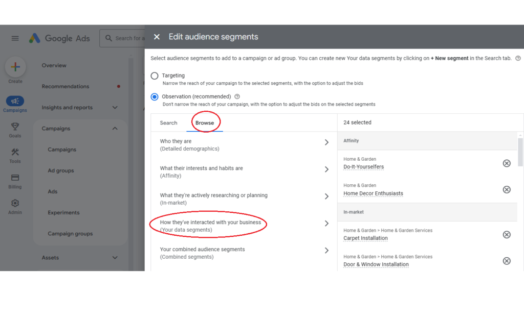Select the Targeting radio option
This screenshot has height=321, width=524.
155,76
